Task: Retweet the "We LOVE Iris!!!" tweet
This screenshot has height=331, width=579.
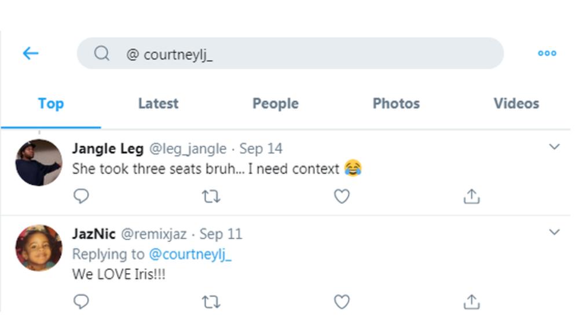Action: [x=211, y=301]
